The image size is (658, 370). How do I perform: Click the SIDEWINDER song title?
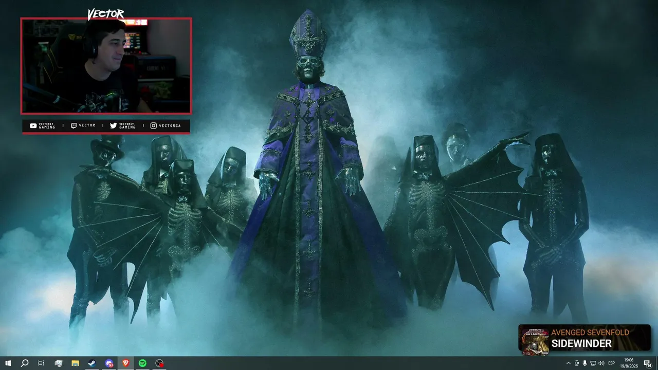pyautogui.click(x=581, y=344)
